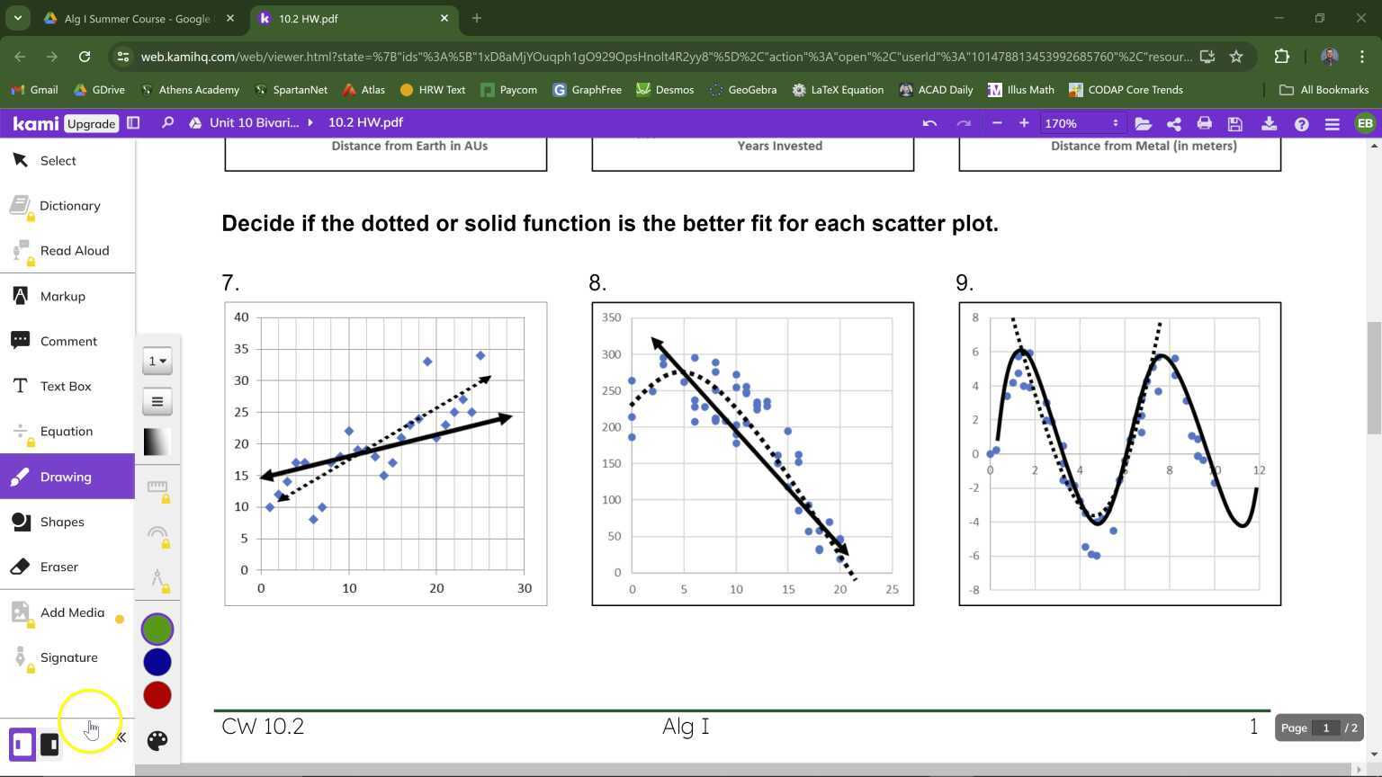The height and width of the screenshot is (777, 1382).
Task: Open the Kami hamburger menu
Action: (x=1332, y=123)
